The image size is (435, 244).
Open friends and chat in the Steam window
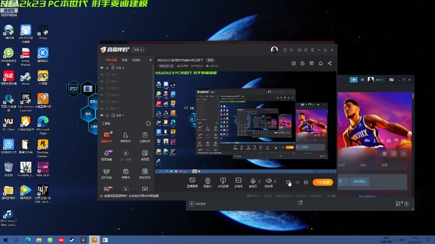pos(402,204)
